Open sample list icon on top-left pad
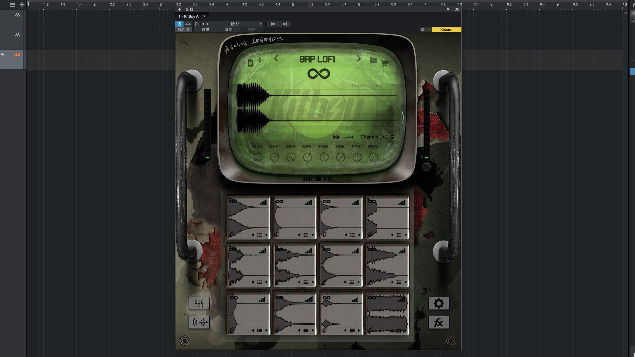This screenshot has height=357, width=635. pyautogui.click(x=260, y=235)
